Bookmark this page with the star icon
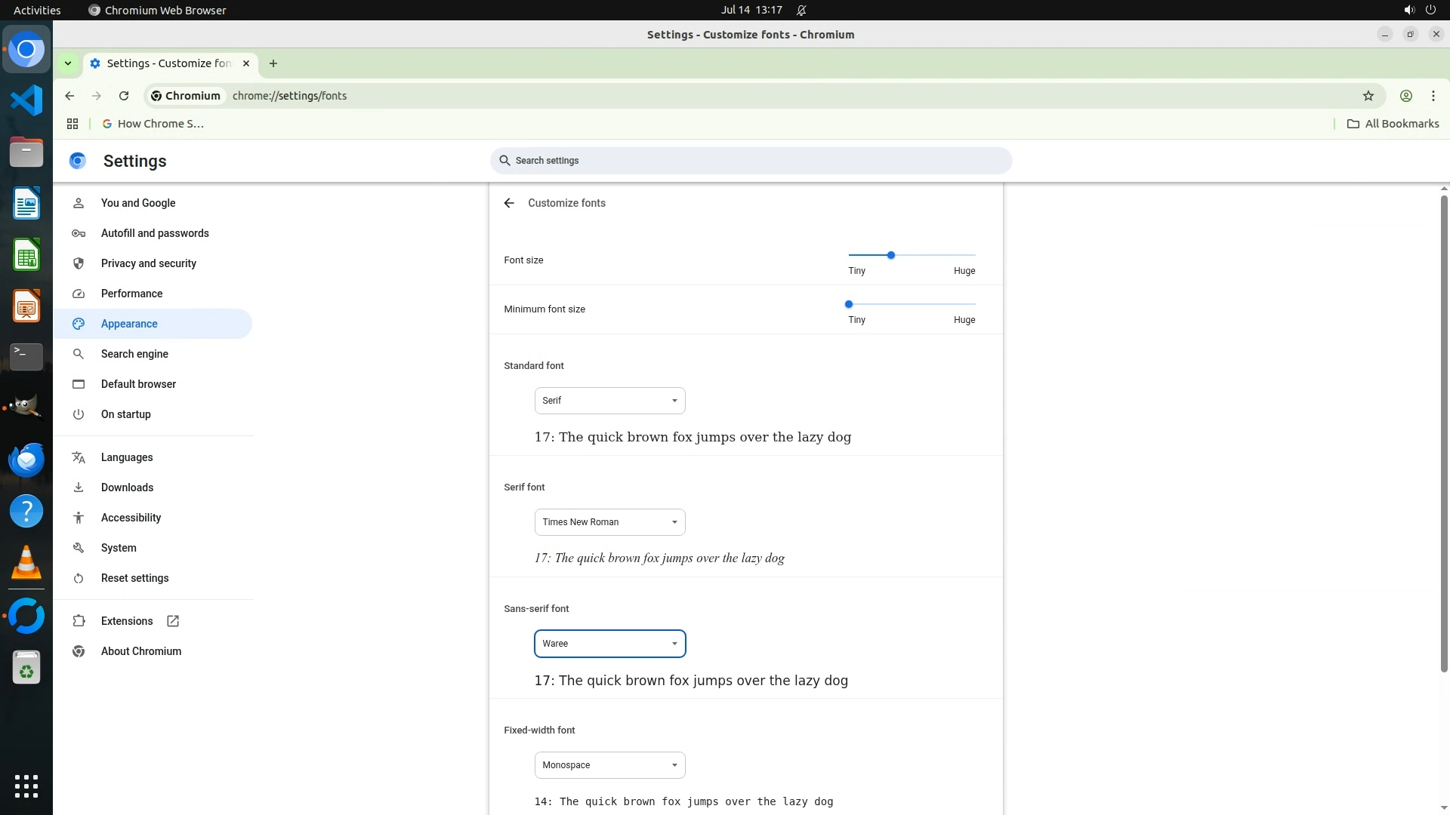Screen dimensions: 1450x815 (x=1368, y=96)
